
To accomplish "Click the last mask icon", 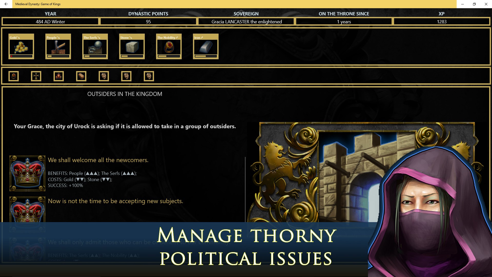I will point(149,76).
